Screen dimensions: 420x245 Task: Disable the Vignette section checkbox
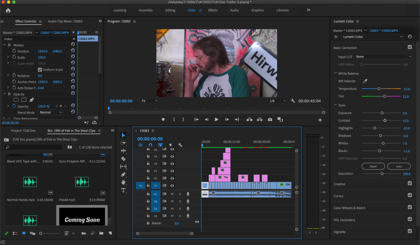409,231
